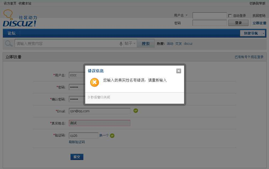
Task: Click the 提交 submit button
Action: 77,157
